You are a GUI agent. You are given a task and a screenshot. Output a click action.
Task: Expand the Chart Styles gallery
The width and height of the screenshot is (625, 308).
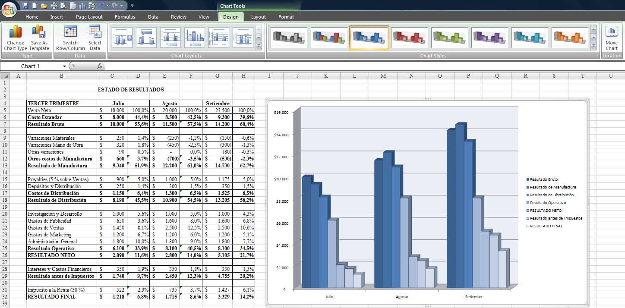pos(593,46)
